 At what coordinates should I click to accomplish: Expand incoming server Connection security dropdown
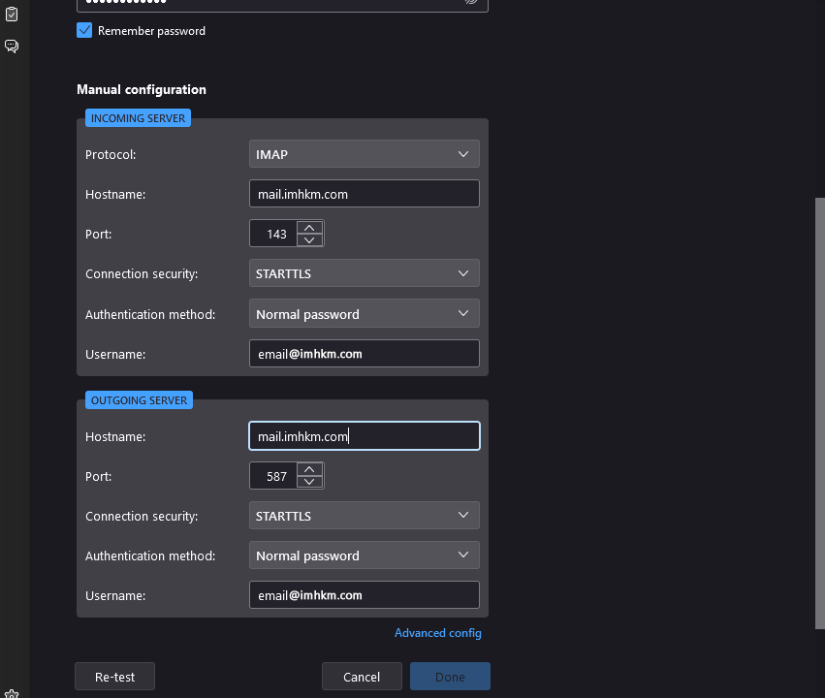(x=364, y=274)
